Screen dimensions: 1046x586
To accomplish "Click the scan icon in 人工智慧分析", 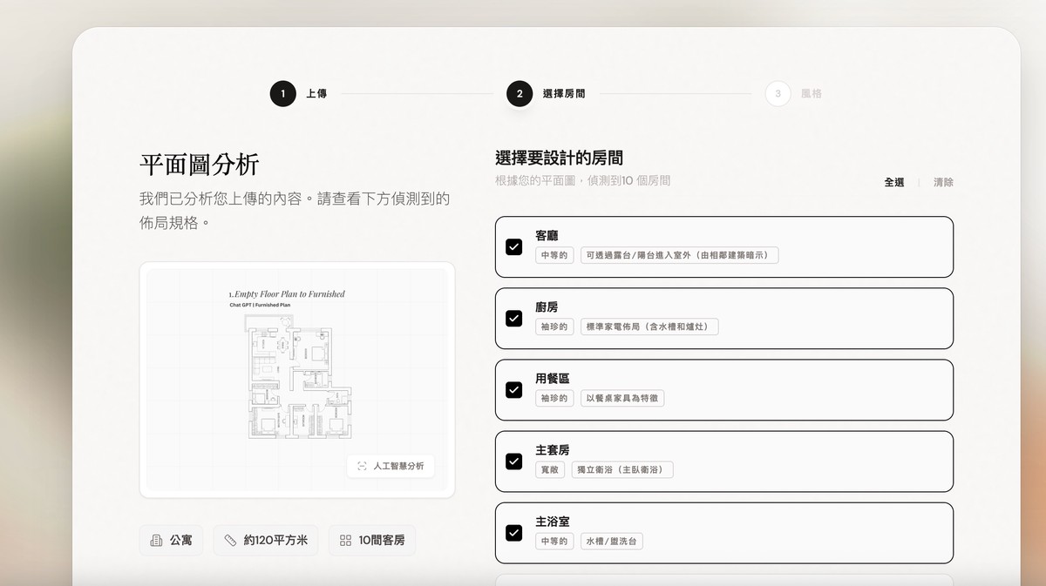I will coord(362,466).
